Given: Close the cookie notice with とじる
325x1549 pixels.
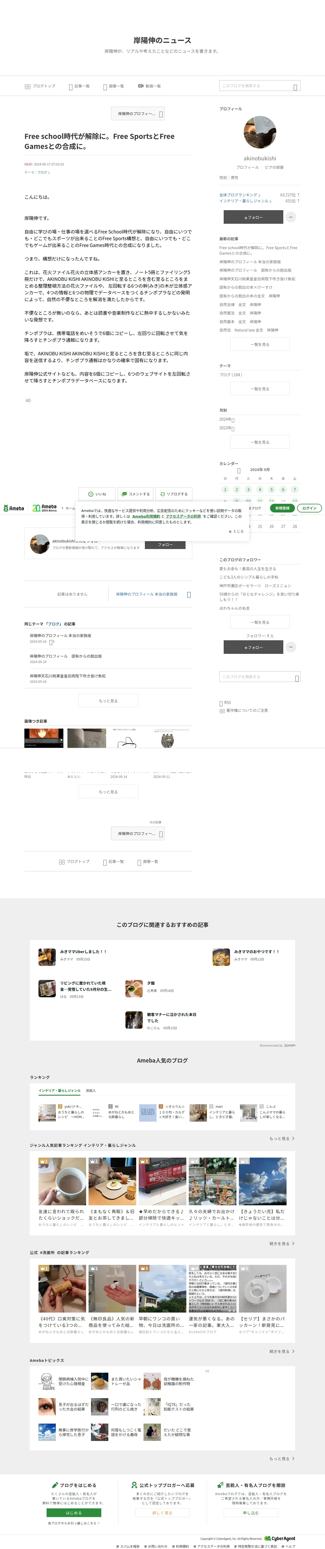Looking at the screenshot, I should [236, 532].
